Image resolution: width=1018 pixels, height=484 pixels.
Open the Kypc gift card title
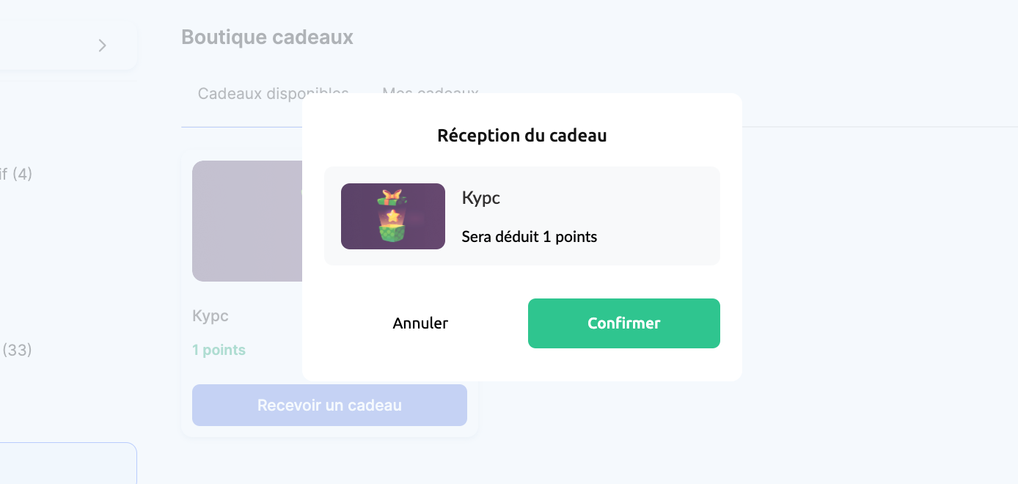(210, 316)
